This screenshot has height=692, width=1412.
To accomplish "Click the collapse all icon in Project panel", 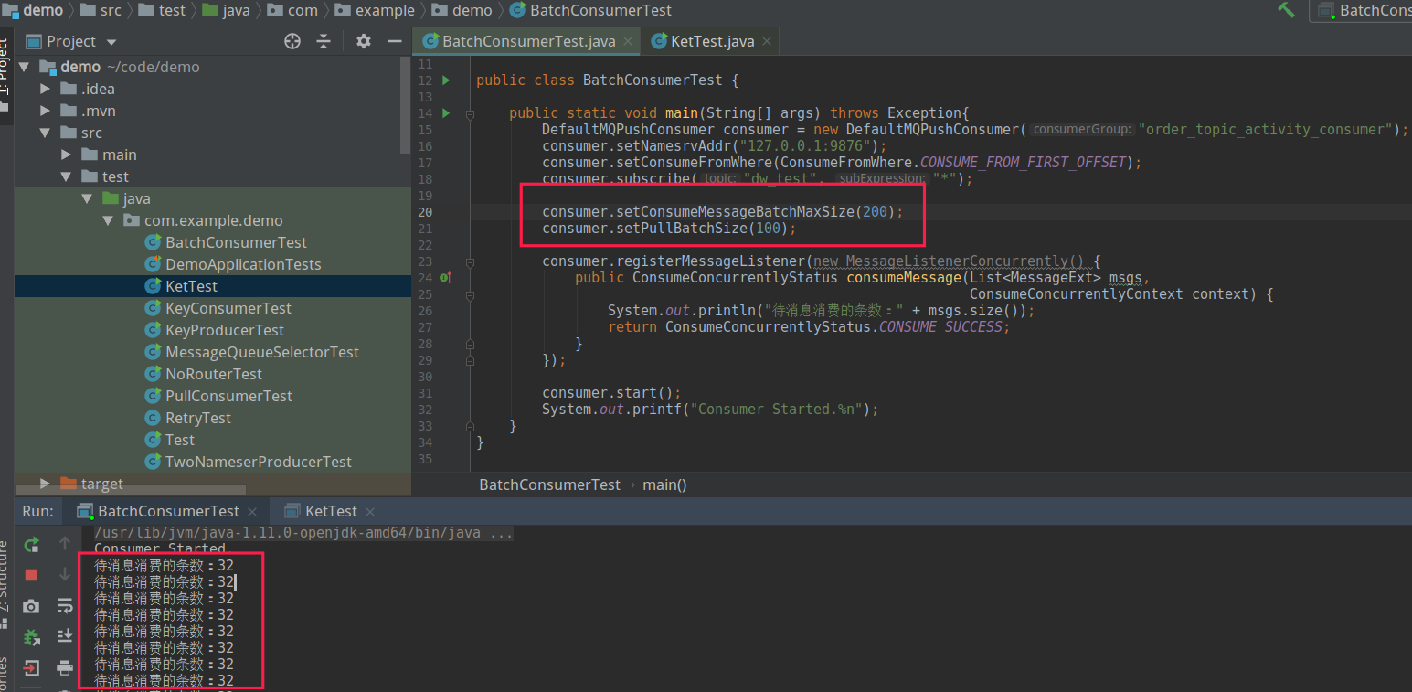I will [x=324, y=41].
